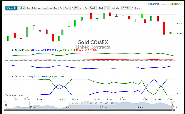
Task: Choose the Dec contract month
Action: 67,8
